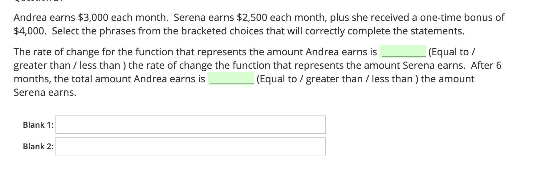Click the second green highlighted blank
Image resolution: width=541 pixels, height=172 pixels.
[231, 79]
